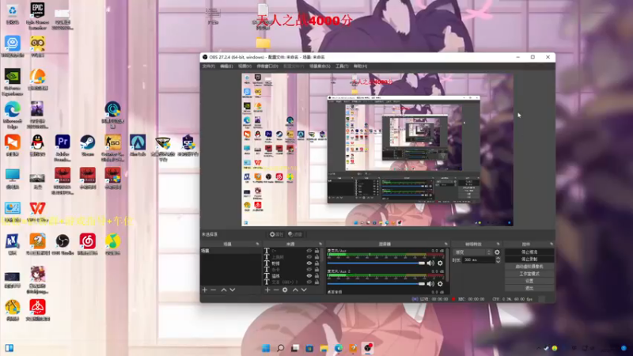Open the yellow folder on the desktop
The image size is (633, 356).
pos(263,43)
